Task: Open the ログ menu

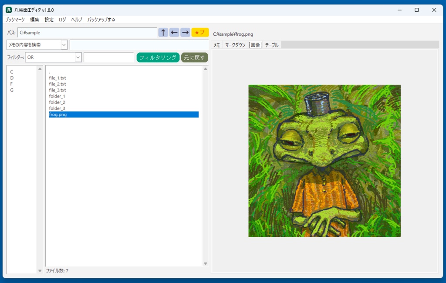Action: click(x=62, y=20)
